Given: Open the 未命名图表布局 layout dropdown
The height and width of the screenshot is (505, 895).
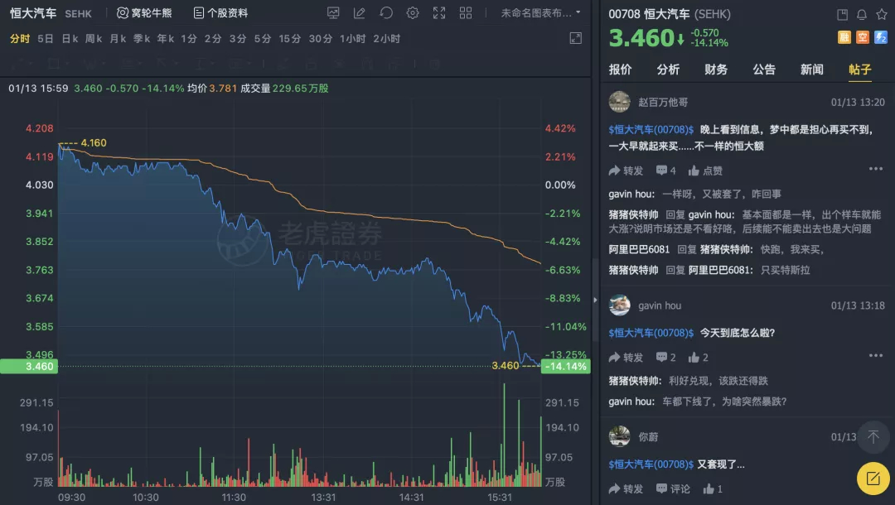Looking at the screenshot, I should pyautogui.click(x=540, y=12).
